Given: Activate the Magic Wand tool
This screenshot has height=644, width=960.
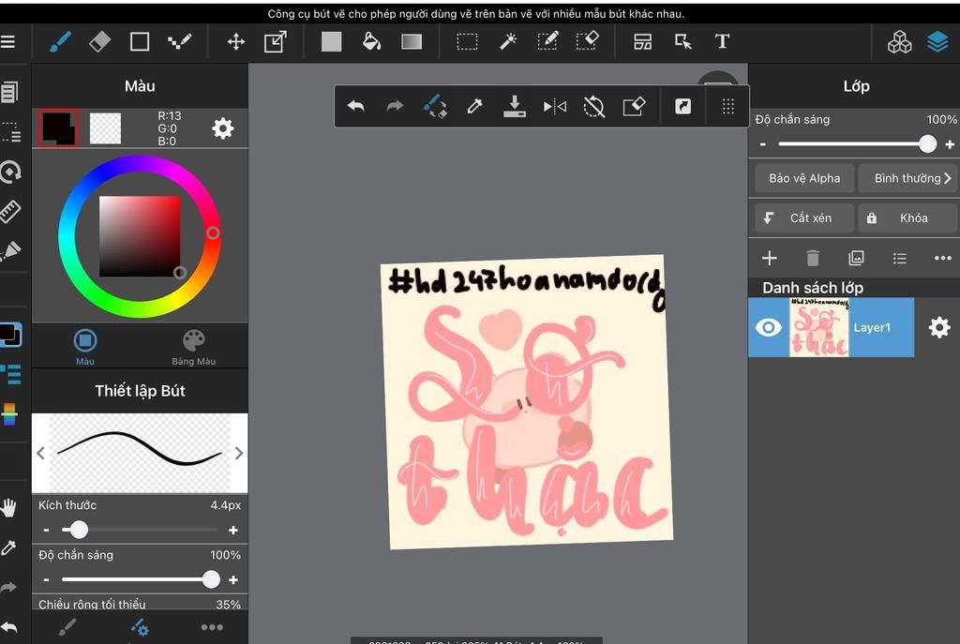Looking at the screenshot, I should tap(507, 41).
